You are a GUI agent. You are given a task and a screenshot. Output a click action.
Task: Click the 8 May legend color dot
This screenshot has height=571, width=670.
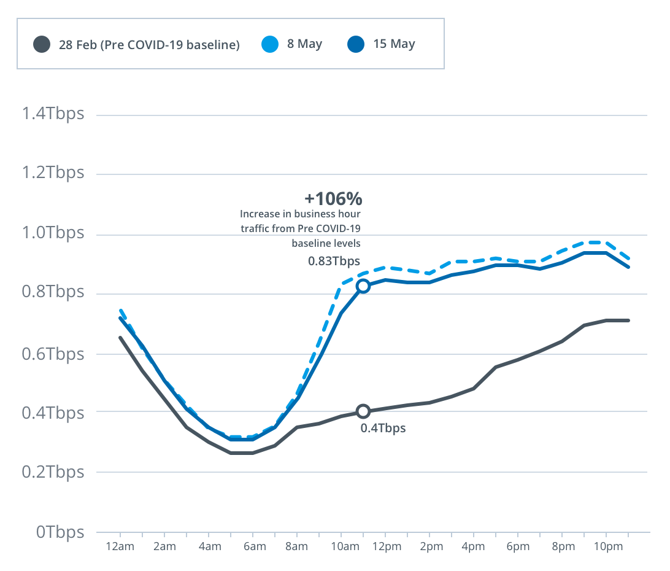[x=270, y=44]
